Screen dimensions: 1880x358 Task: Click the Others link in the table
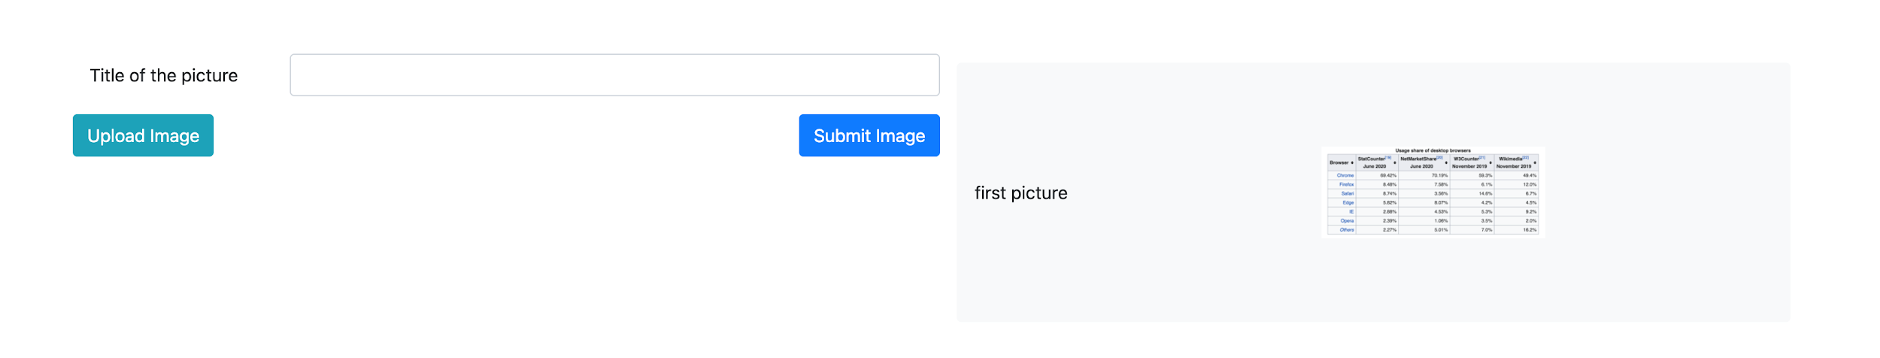tap(1346, 229)
